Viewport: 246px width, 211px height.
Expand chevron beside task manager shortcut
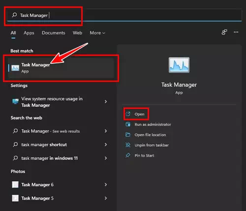(x=106, y=145)
